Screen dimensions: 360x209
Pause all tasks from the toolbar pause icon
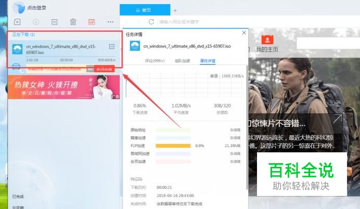click(x=55, y=22)
